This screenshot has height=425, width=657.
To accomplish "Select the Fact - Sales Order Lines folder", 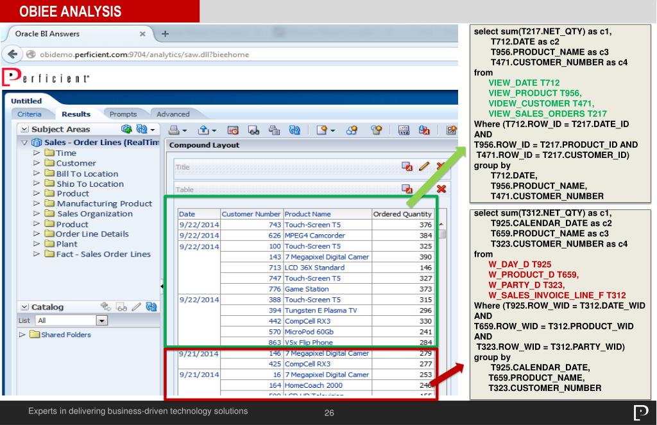I will pyautogui.click(x=103, y=254).
